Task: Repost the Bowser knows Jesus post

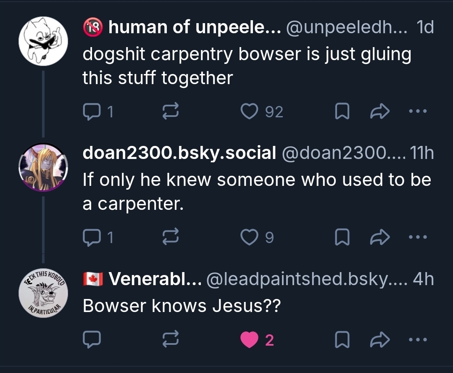Action: (x=171, y=340)
